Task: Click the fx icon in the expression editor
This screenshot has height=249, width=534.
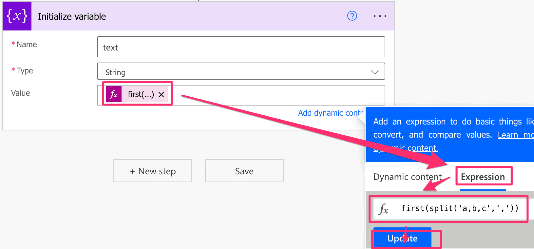Action: coord(384,209)
